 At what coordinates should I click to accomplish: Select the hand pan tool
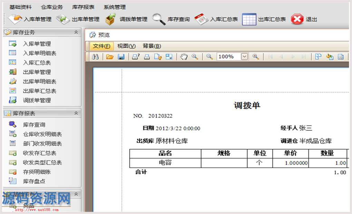[184, 57]
